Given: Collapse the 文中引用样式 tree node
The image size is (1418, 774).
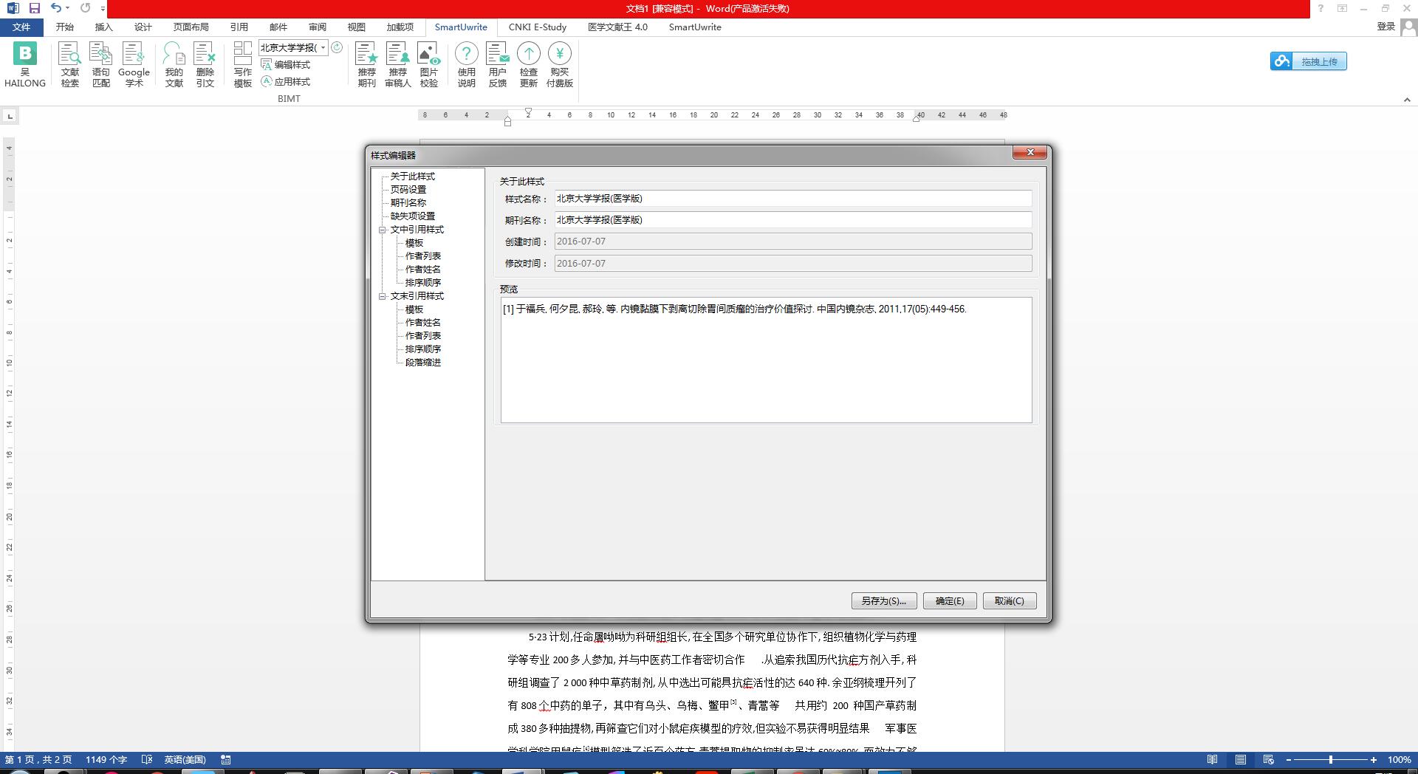Looking at the screenshot, I should pos(383,230).
